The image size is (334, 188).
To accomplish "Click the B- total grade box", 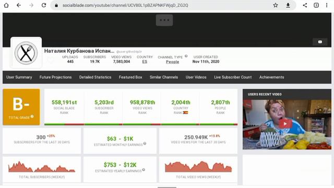I will pyautogui.click(x=21, y=107).
